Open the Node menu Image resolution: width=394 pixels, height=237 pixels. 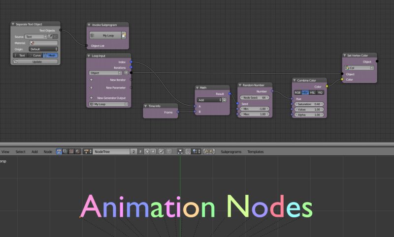[48, 152]
